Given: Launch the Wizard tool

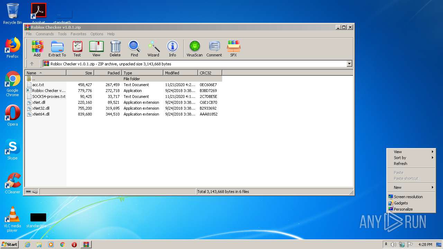Looking at the screenshot, I should click(153, 49).
